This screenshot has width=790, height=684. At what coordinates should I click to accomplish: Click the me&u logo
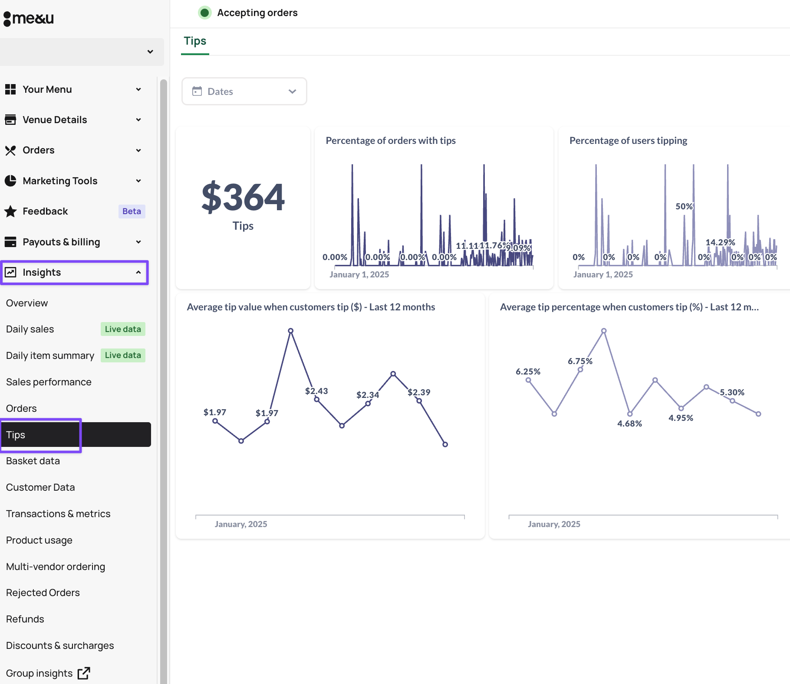pyautogui.click(x=29, y=18)
